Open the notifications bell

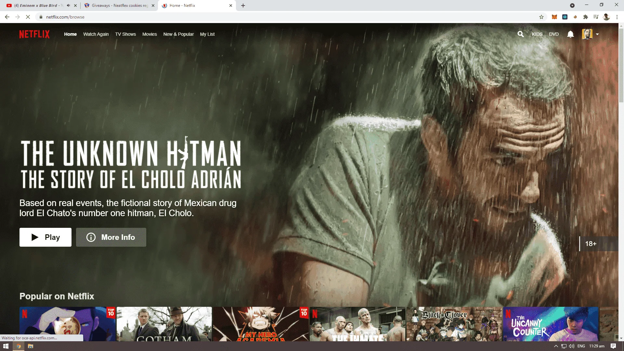570,34
